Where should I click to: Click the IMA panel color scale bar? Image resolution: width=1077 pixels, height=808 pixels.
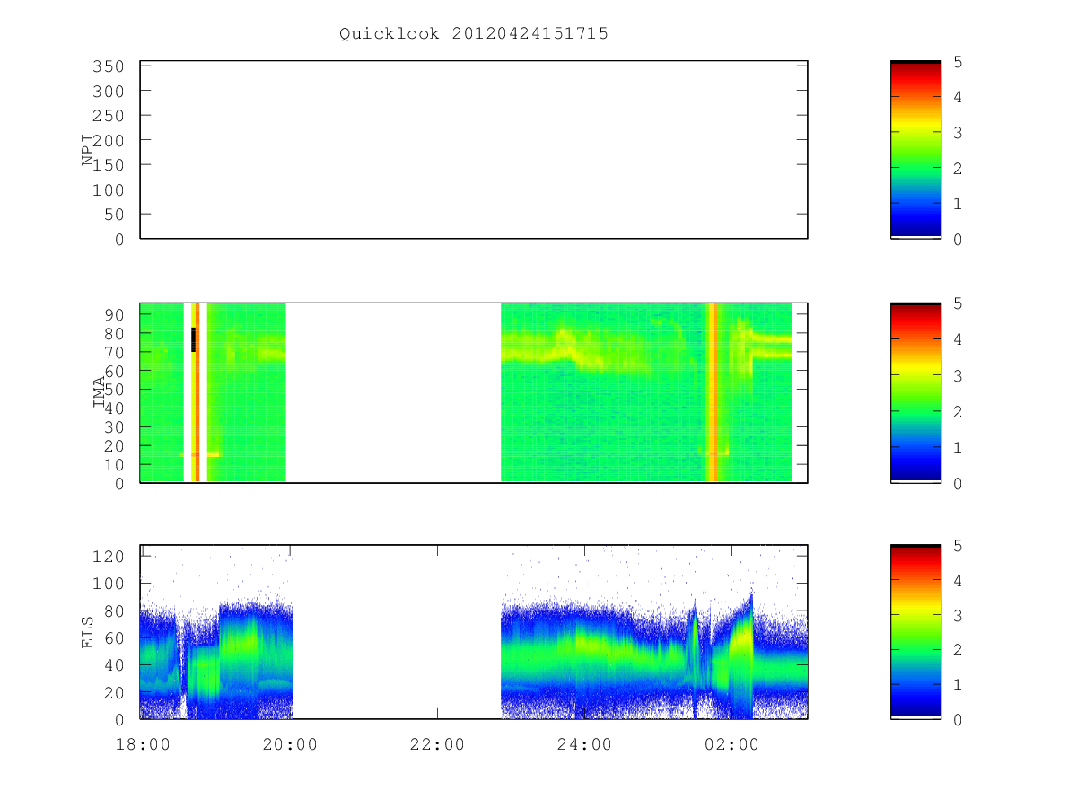915,393
